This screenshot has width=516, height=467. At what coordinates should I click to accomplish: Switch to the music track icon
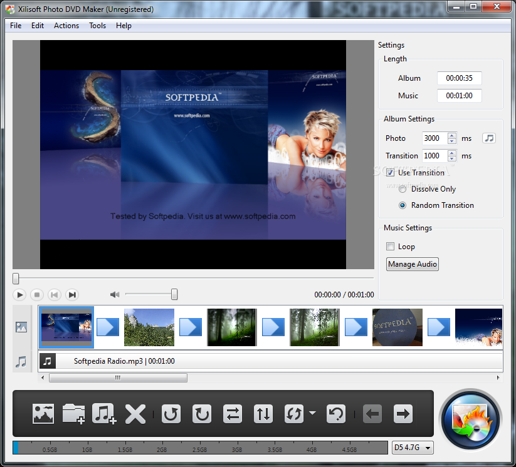point(21,361)
